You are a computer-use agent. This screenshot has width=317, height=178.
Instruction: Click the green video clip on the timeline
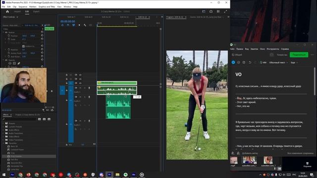coord(117,83)
